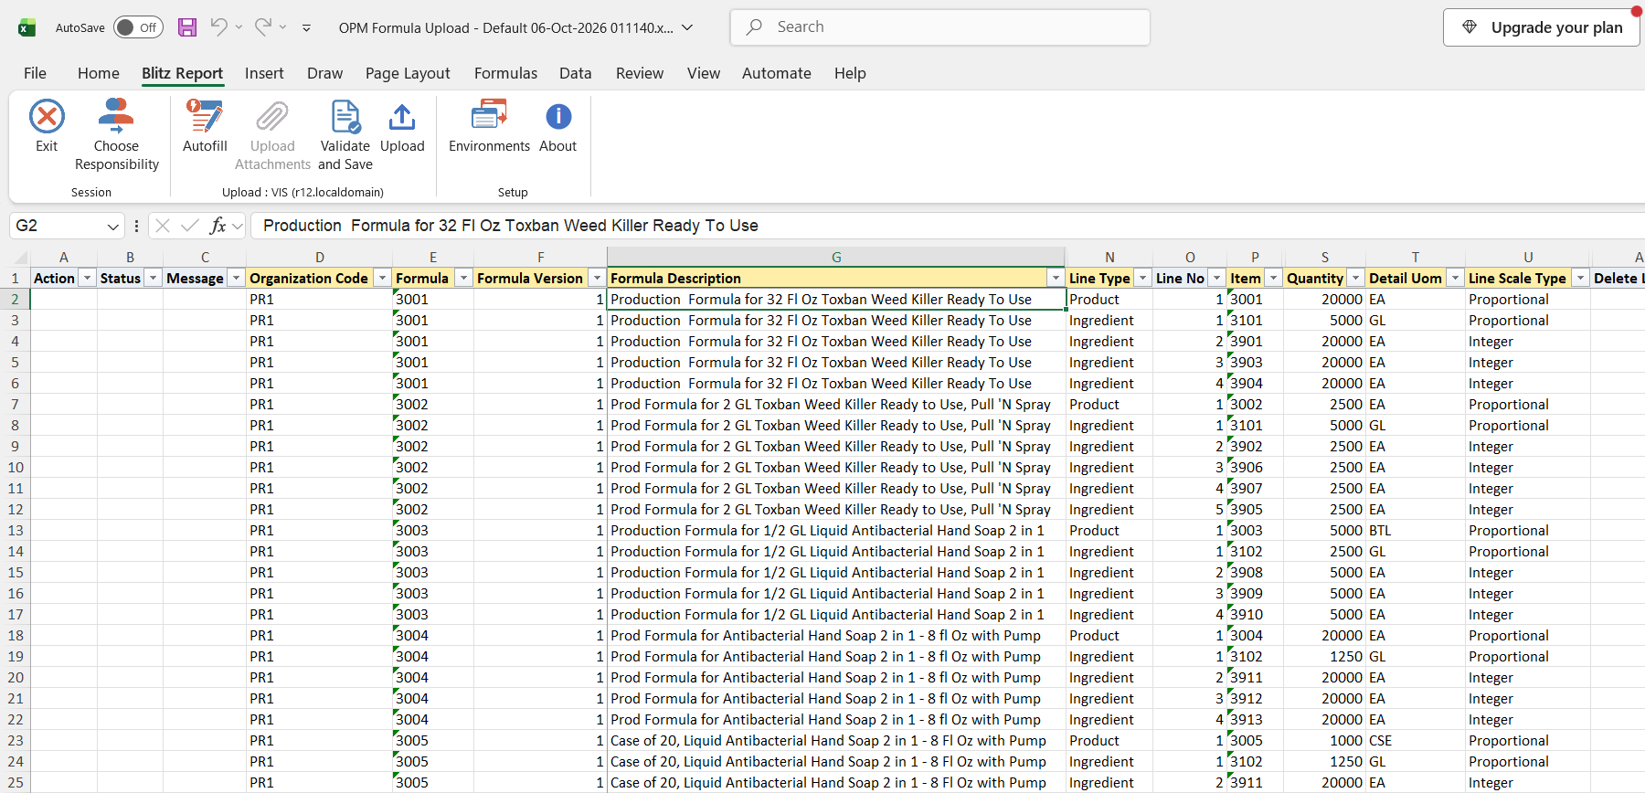Switch to the Data tab
1645x793 pixels.
point(576,73)
